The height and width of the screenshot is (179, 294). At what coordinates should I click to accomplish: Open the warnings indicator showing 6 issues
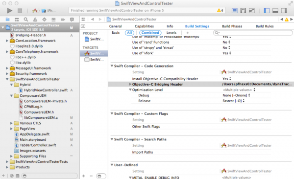click(220, 10)
